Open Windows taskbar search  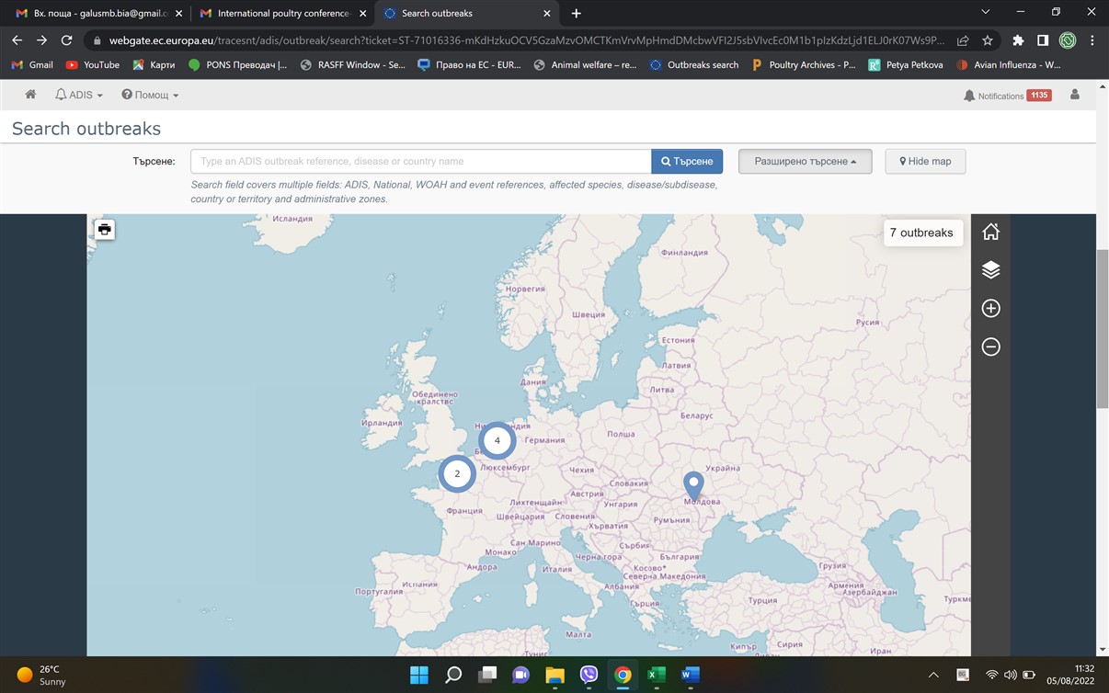[453, 675]
